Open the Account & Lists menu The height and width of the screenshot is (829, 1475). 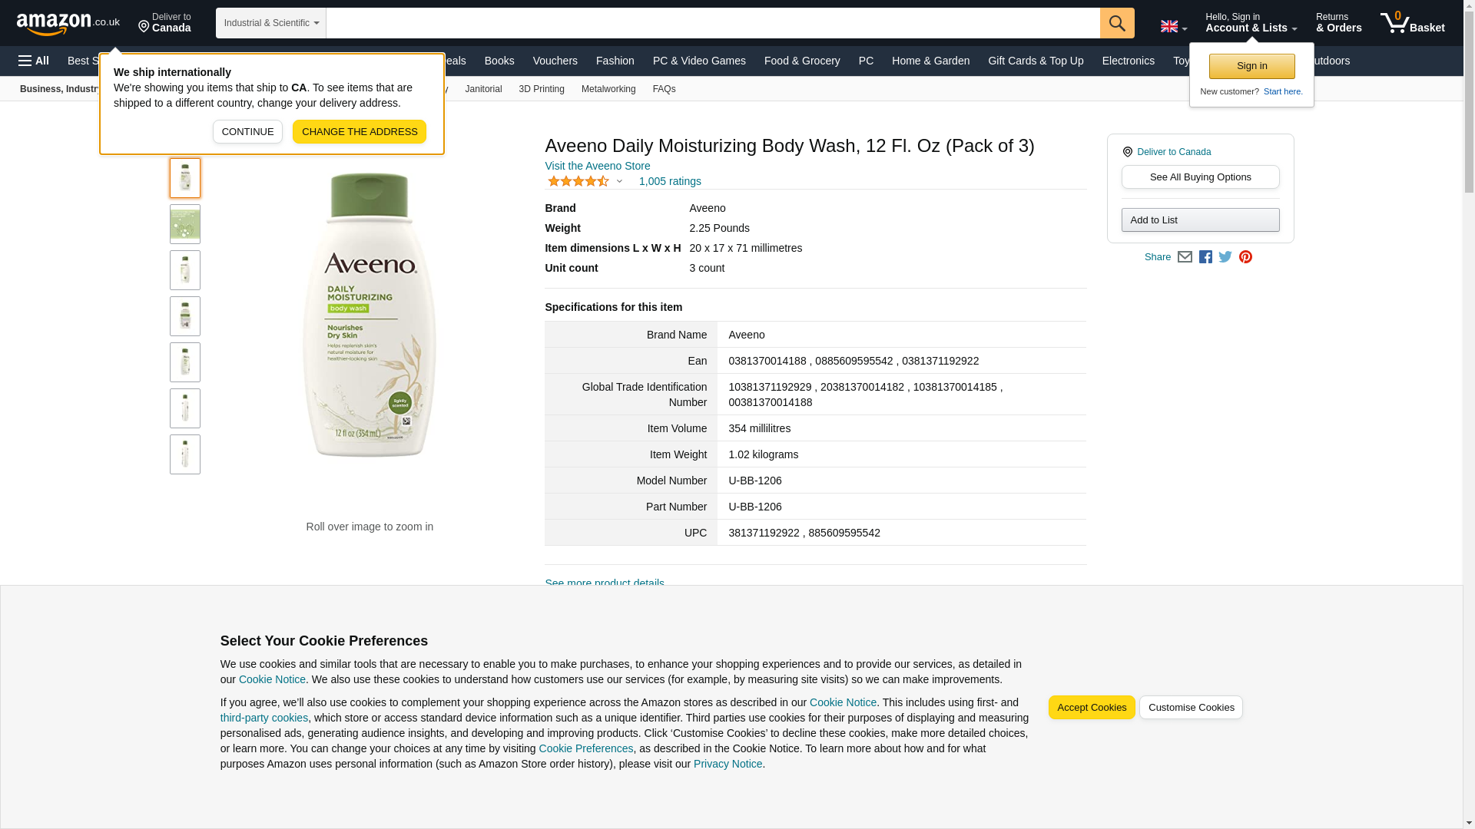click(1251, 23)
